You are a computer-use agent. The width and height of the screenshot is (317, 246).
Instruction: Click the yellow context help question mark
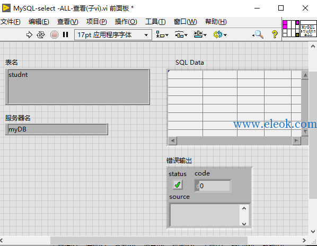[x=275, y=34]
